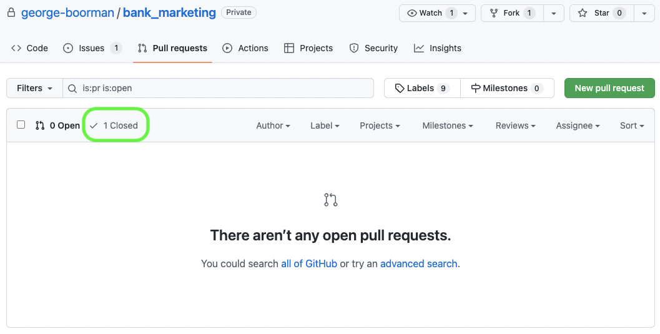Viewport: 660px width, 334px height.
Task: Open the Actions tab
Action: (x=245, y=48)
